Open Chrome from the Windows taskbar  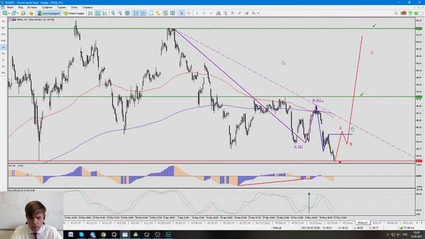click(104, 234)
